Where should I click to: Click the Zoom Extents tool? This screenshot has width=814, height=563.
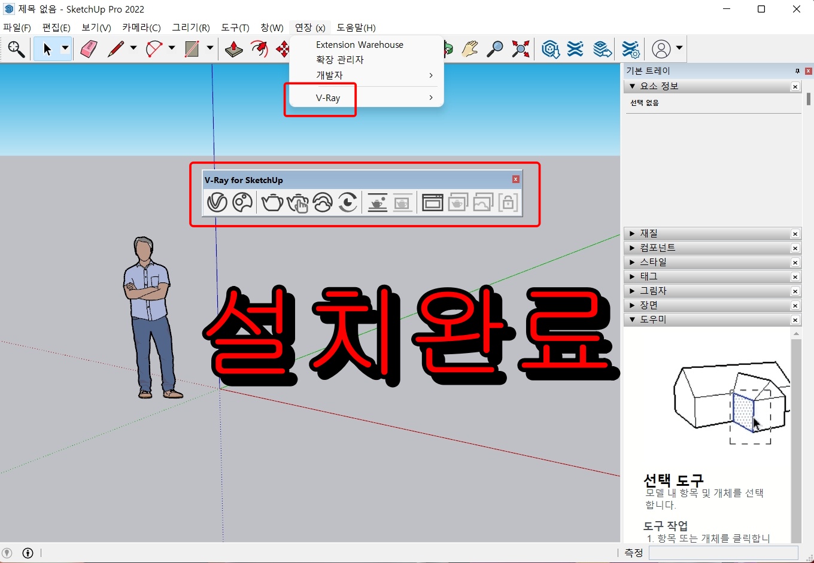(521, 49)
